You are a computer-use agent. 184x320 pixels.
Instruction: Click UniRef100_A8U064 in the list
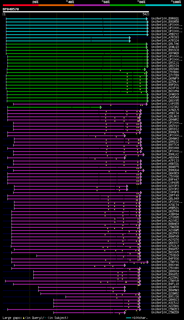[165, 157]
